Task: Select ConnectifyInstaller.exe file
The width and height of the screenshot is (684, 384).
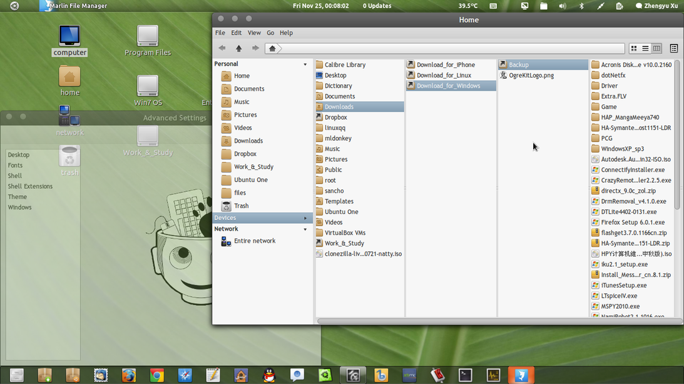Action: click(x=632, y=169)
